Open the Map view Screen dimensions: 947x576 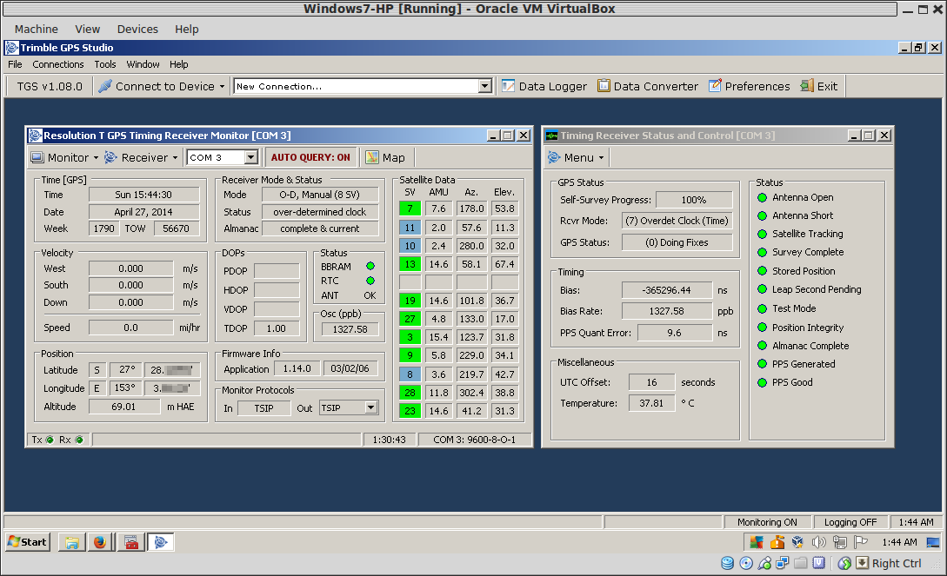coord(385,157)
